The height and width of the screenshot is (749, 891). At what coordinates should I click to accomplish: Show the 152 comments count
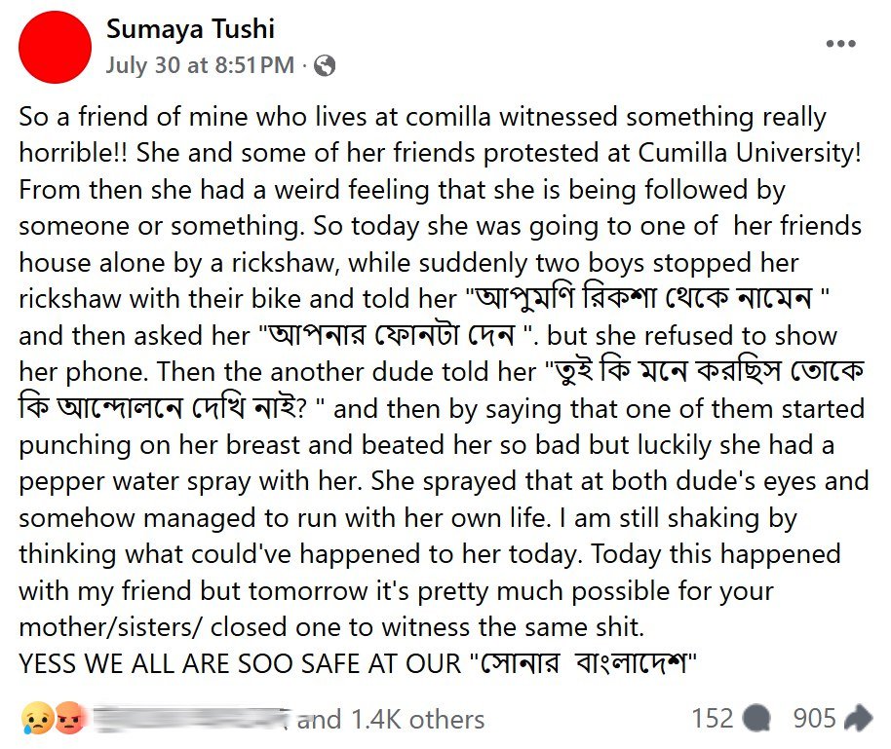712,719
